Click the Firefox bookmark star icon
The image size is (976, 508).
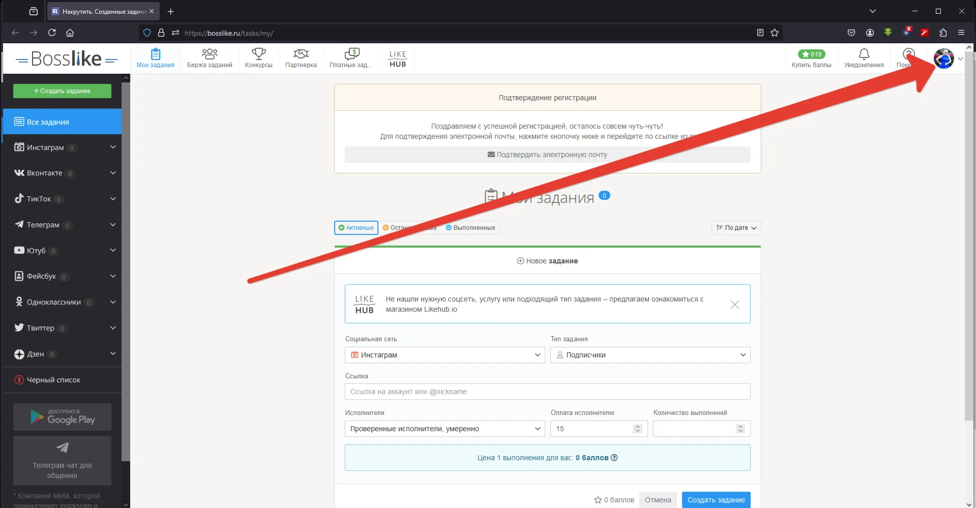tap(774, 33)
